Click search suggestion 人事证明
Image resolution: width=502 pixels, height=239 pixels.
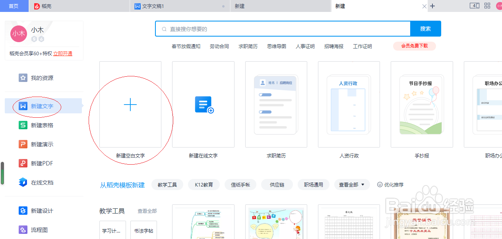(x=305, y=46)
